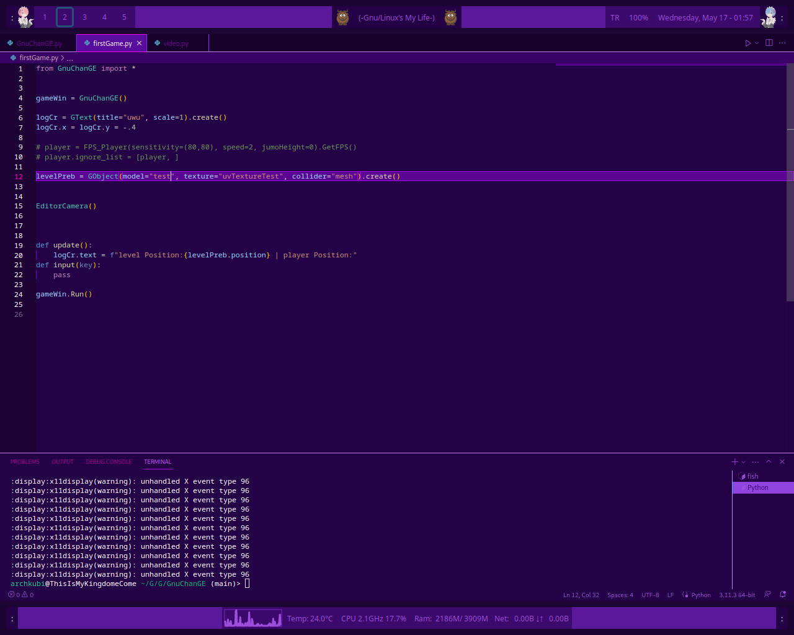Split the editor using the split icon

pyautogui.click(x=768, y=43)
